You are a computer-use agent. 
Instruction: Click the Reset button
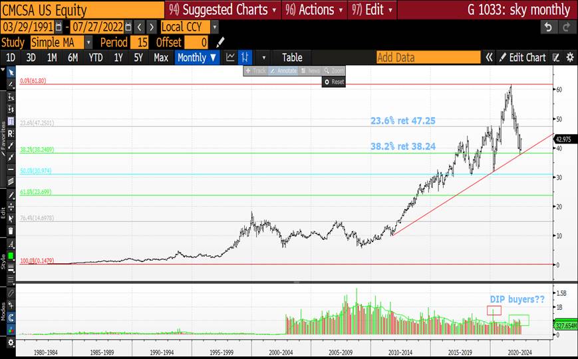click(334, 82)
